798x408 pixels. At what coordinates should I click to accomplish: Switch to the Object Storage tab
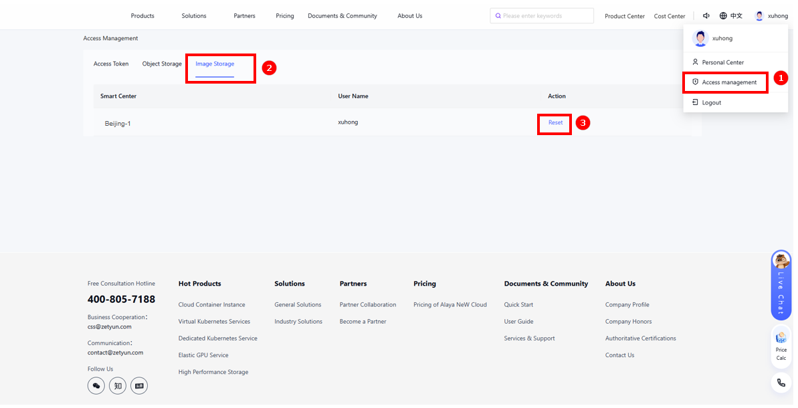pyautogui.click(x=162, y=64)
